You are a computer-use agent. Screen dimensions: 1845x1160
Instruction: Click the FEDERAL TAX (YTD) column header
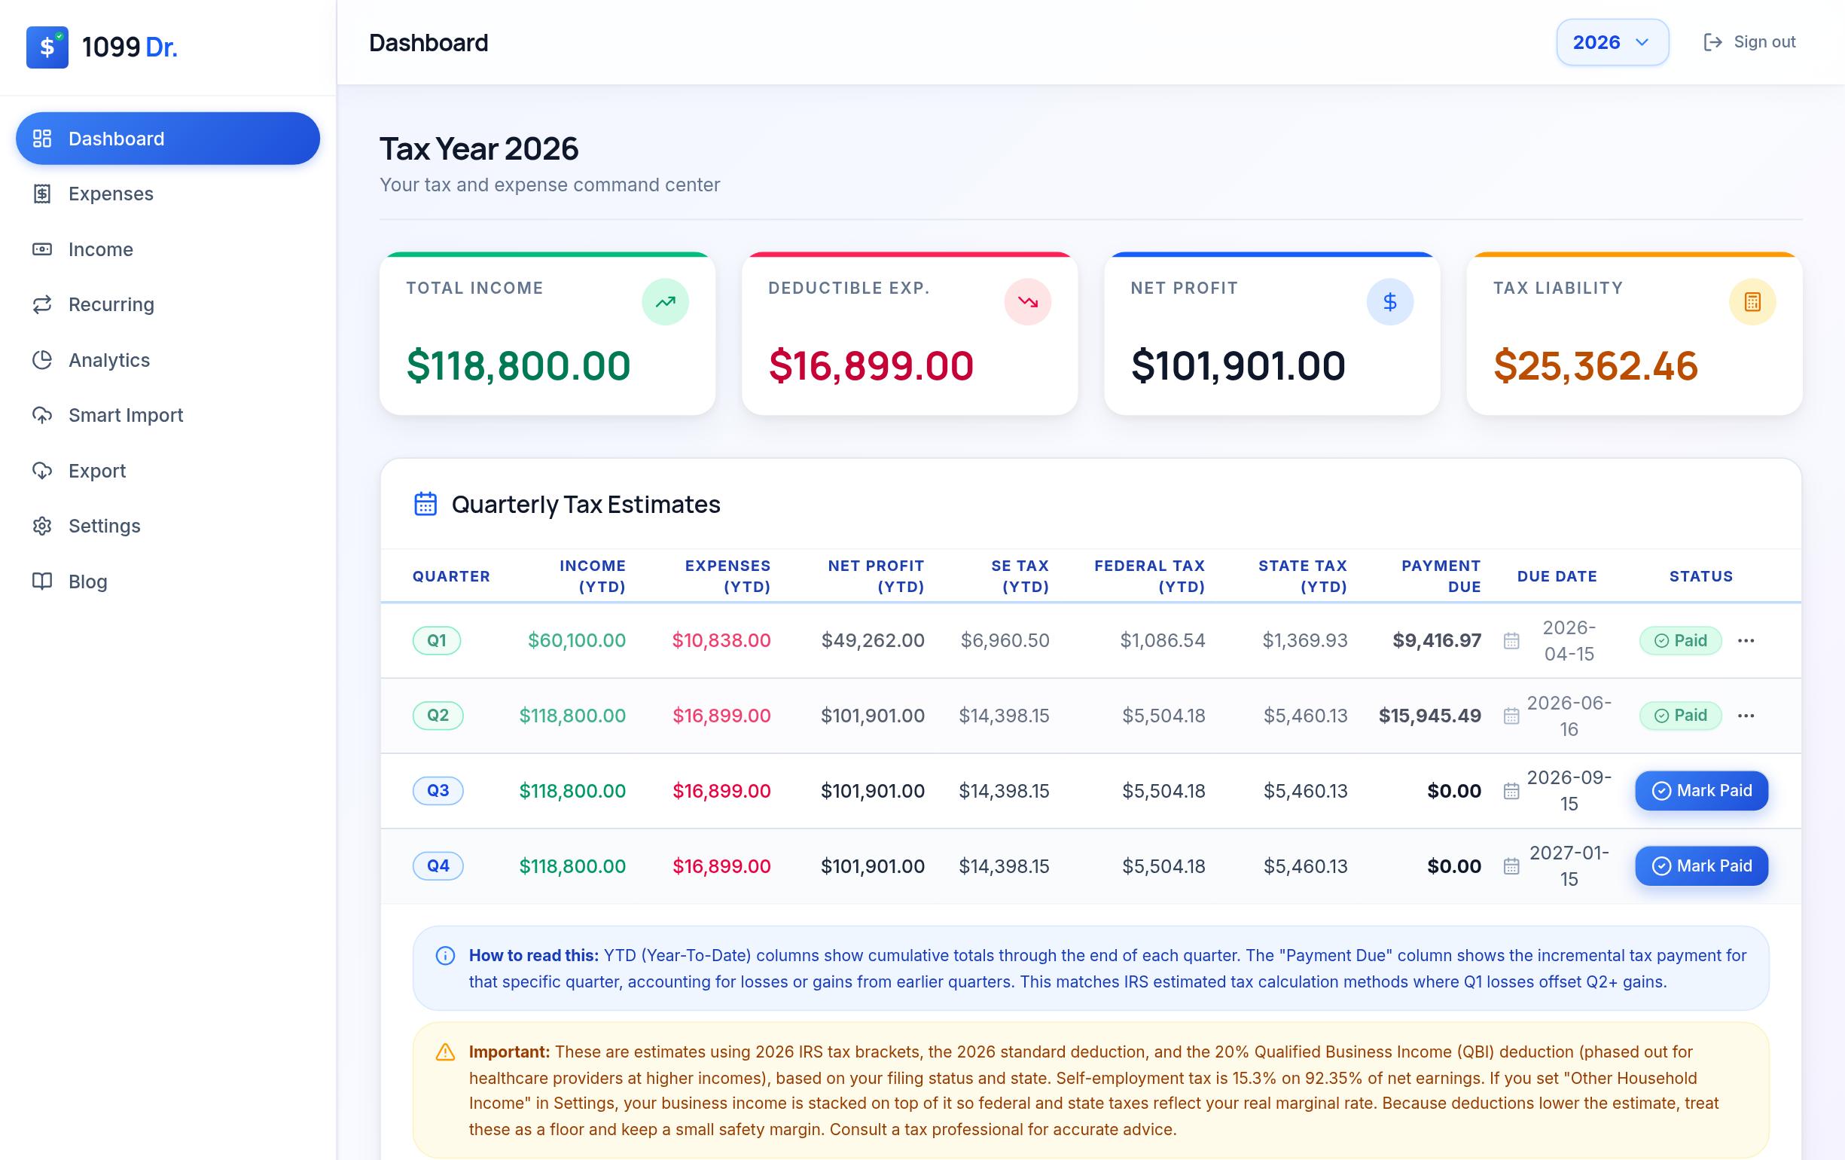tap(1149, 576)
